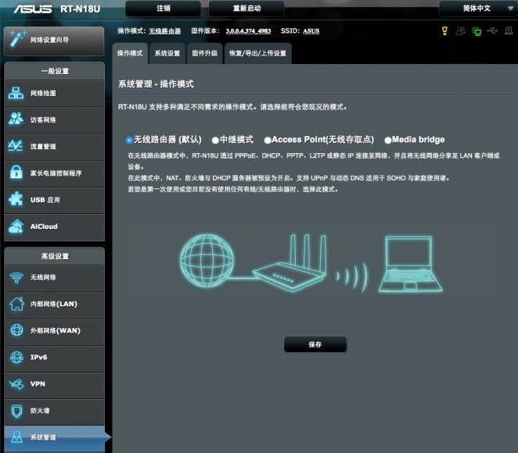
Task: Open the guest network icon (访客网络)
Action: 16,119
